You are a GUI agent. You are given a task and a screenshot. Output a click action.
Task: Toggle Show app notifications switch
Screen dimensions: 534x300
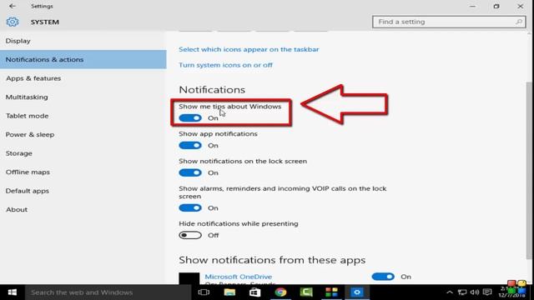point(190,146)
